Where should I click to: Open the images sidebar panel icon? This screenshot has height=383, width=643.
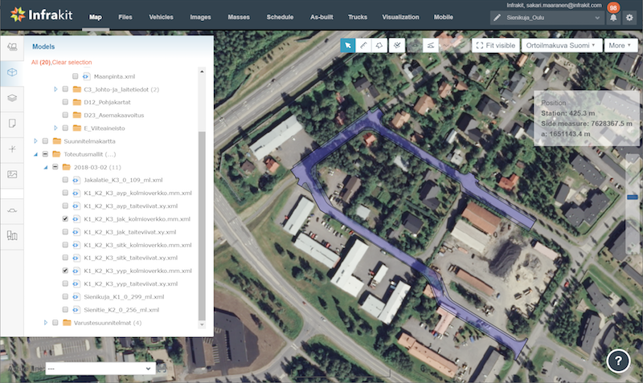[12, 174]
